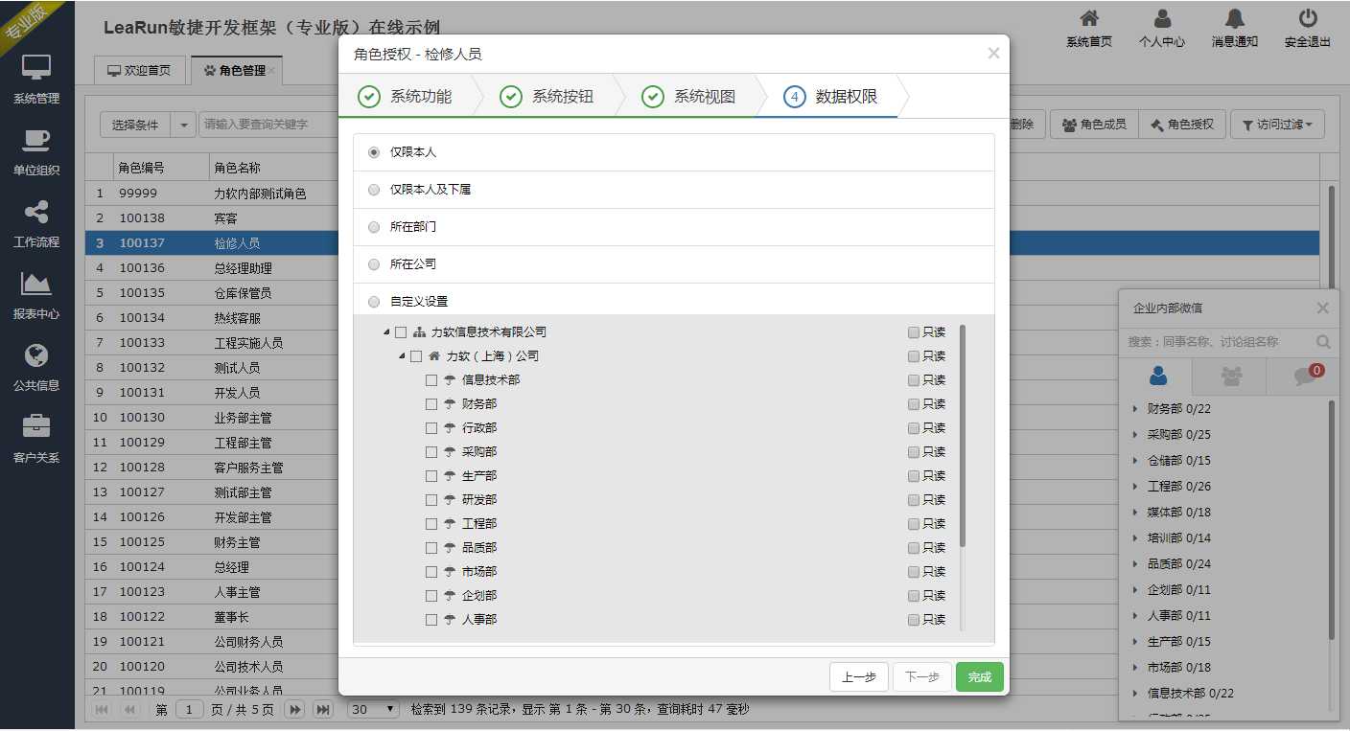Click the page number input box
1350x731 pixels.
[189, 710]
